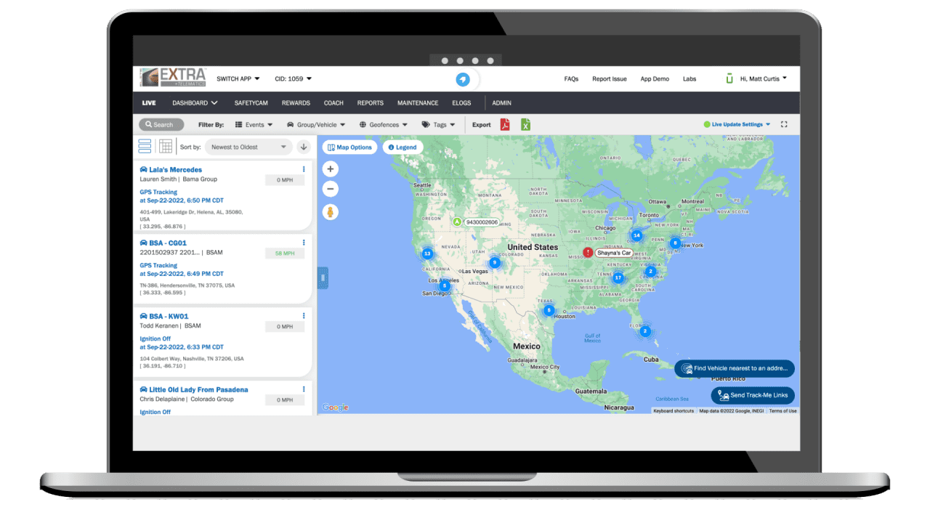930x523 pixels.
Task: Open the Events filter dropdown
Action: 254,124
